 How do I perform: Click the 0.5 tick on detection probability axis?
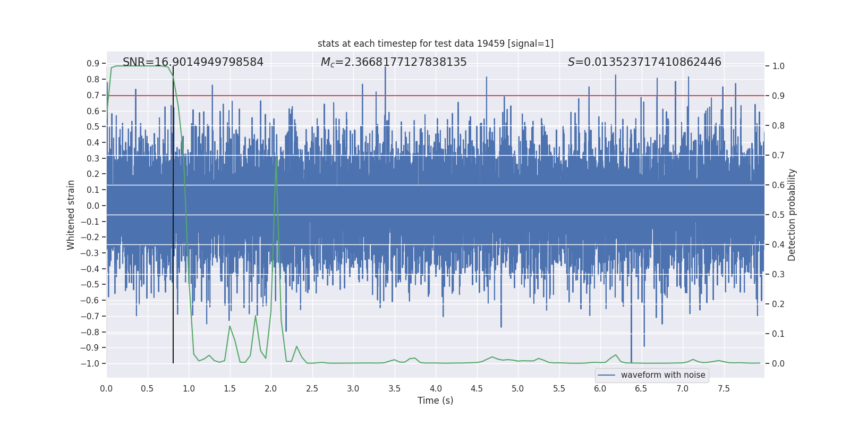click(x=778, y=215)
